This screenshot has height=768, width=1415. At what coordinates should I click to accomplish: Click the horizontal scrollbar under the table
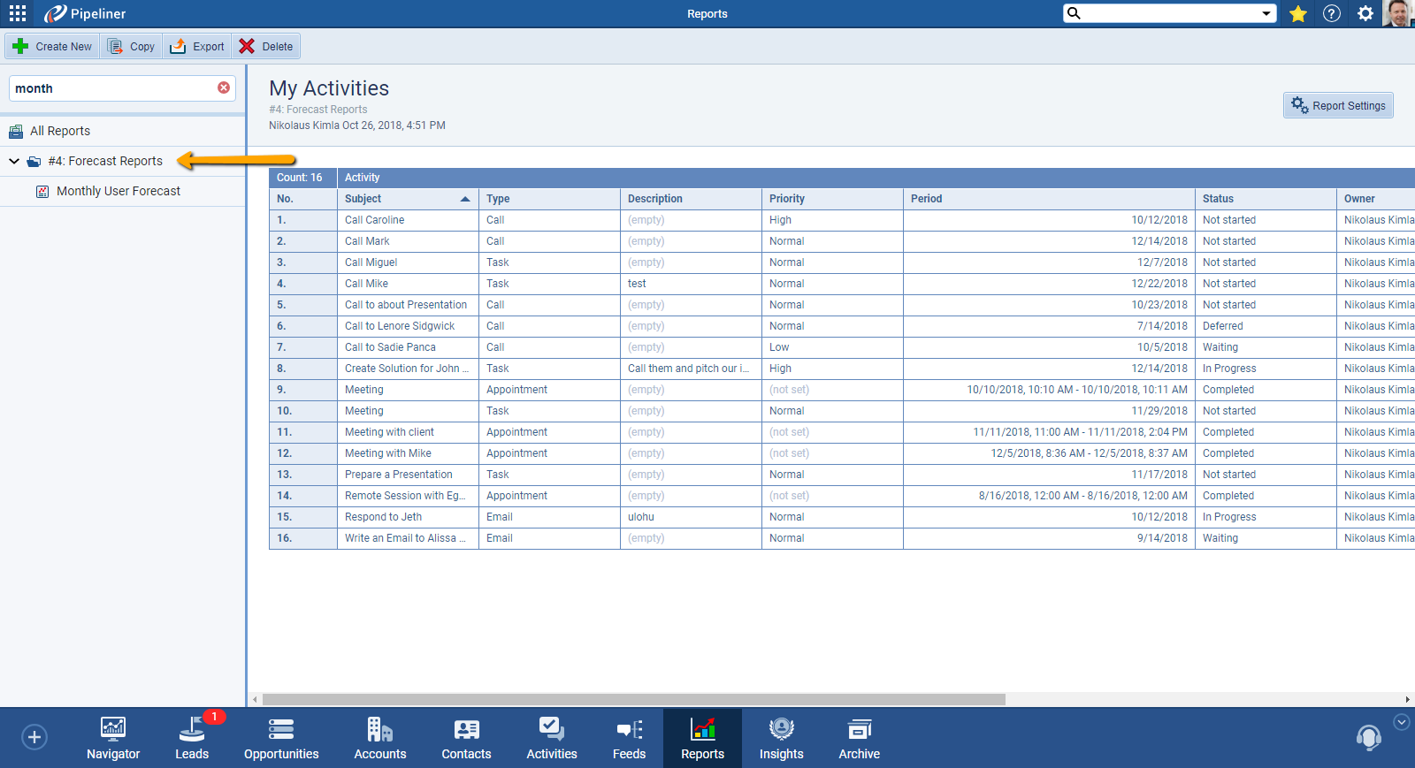click(x=633, y=699)
